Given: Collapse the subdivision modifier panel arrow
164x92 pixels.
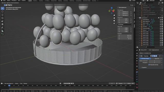Looking at the screenshot, I should point(140,56).
